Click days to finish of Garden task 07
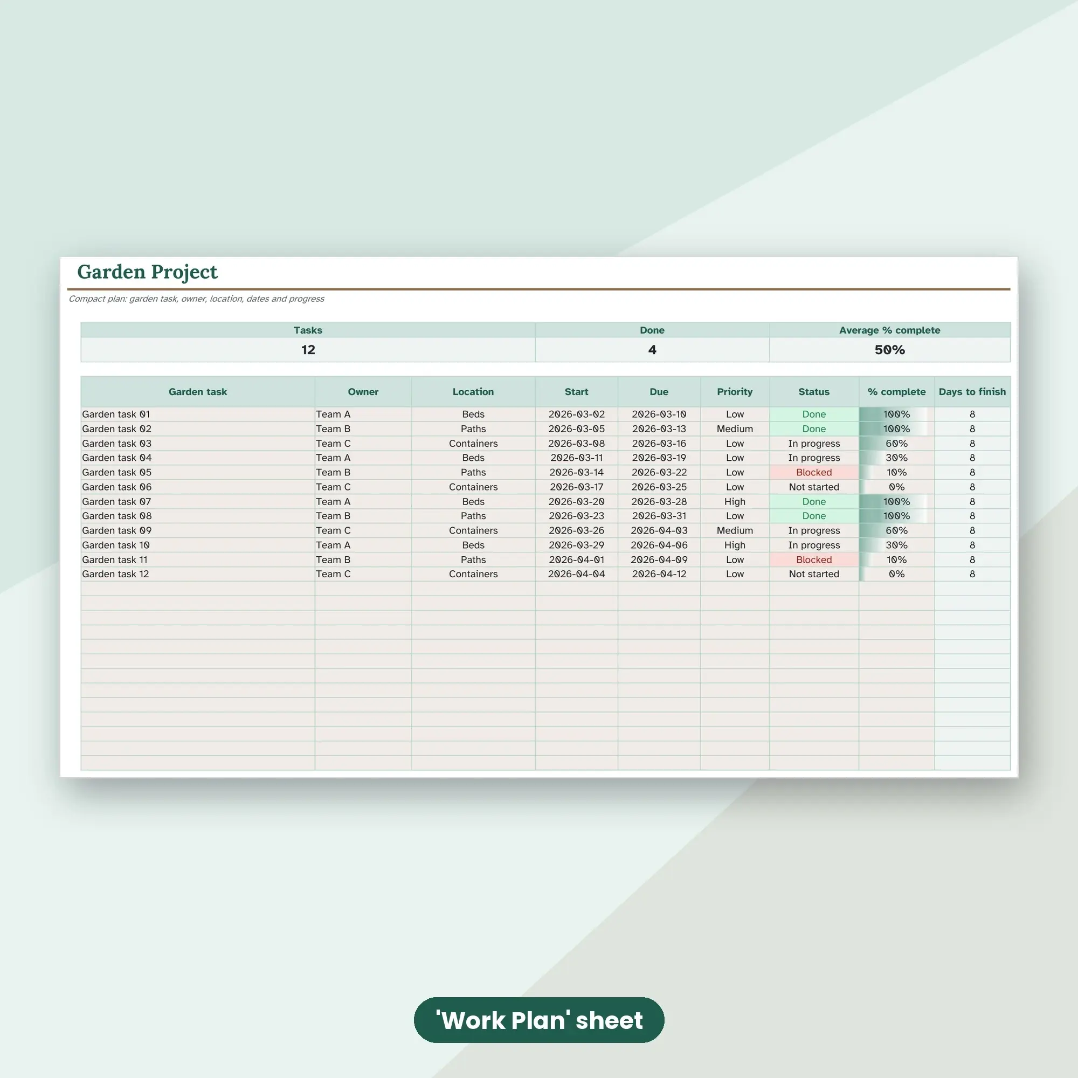 [972, 502]
